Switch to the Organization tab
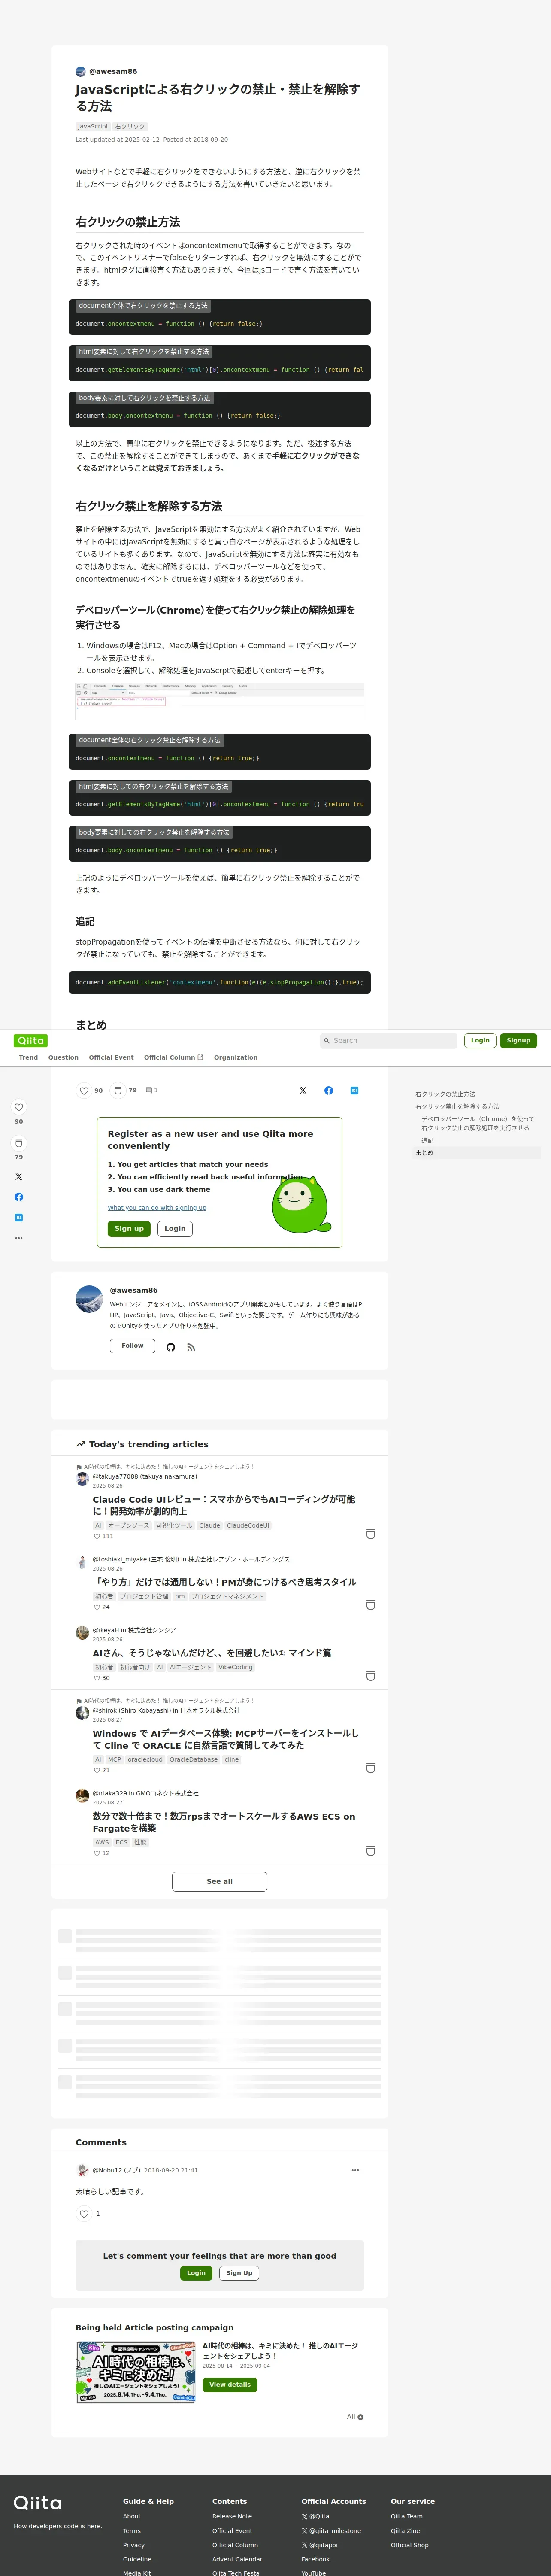 pyautogui.click(x=235, y=1057)
